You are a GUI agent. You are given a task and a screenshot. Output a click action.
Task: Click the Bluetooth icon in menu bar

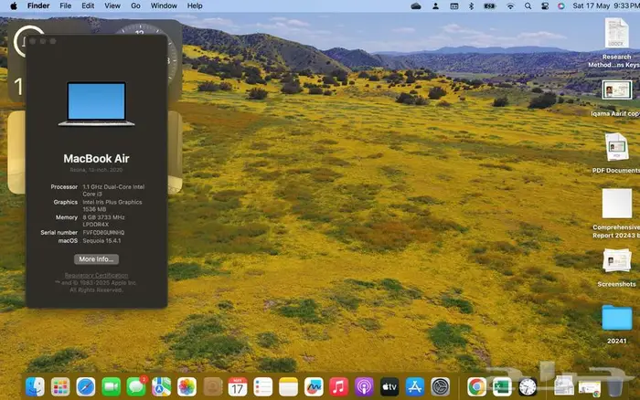coord(471,5)
